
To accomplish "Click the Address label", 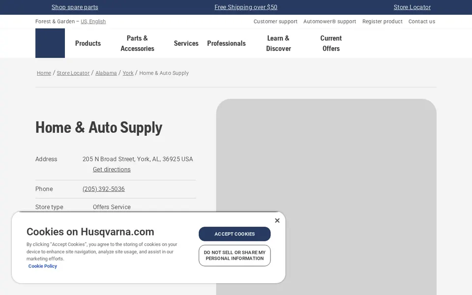I will pos(46,159).
